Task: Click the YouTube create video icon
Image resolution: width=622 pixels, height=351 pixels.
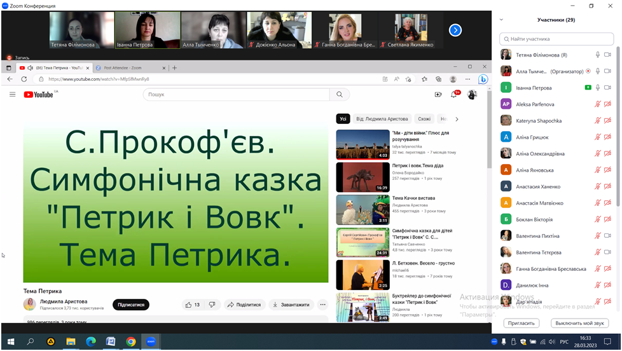Action: pyautogui.click(x=438, y=94)
